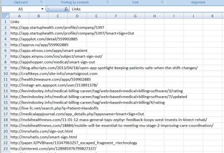Click inside the Name Box showing A1

[22, 9]
